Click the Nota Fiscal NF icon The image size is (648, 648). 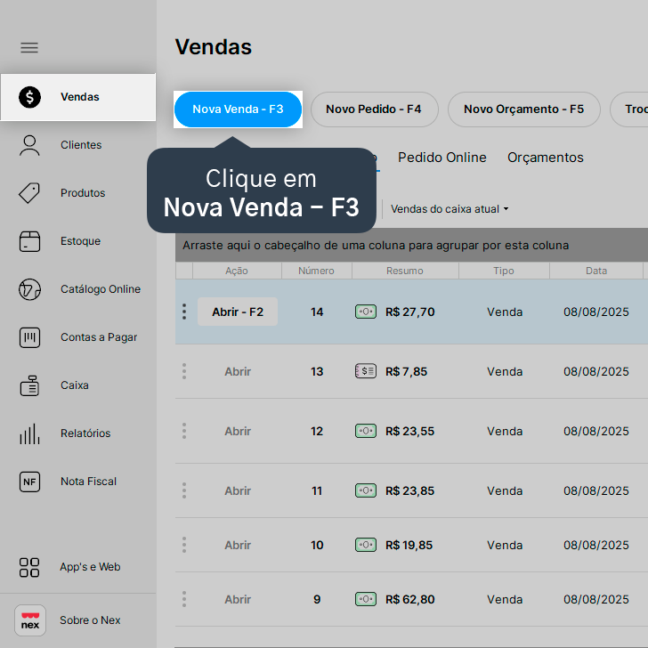coord(29,482)
